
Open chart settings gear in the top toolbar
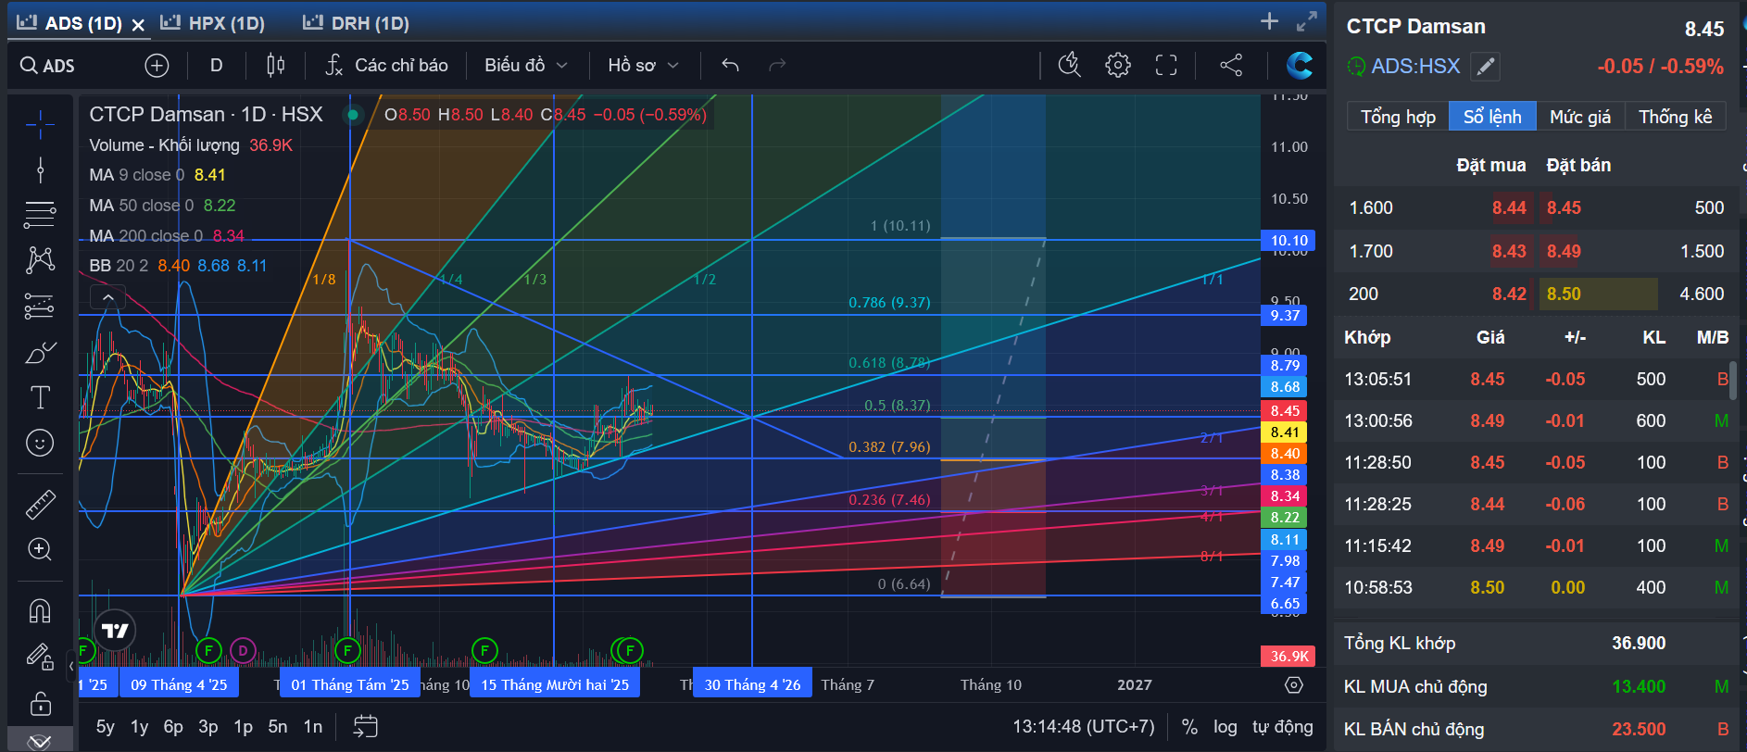point(1118,65)
